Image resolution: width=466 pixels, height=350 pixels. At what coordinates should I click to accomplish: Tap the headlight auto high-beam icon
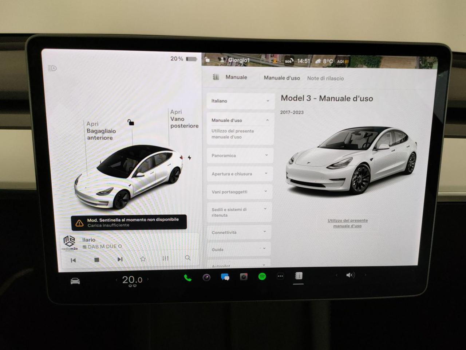pyautogui.click(x=52, y=68)
